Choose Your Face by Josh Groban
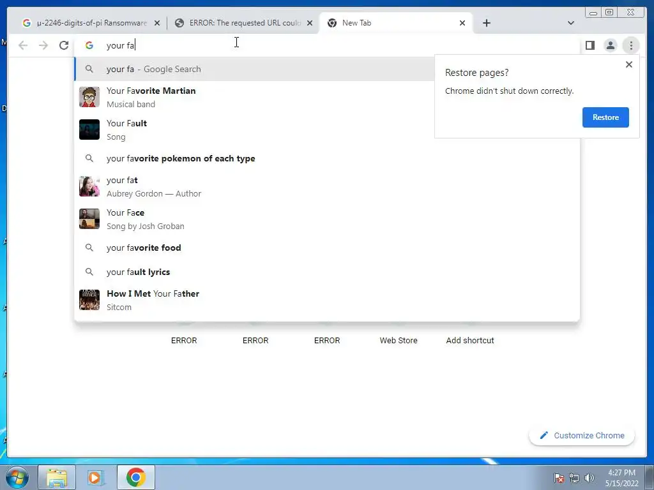654x490 pixels. [327, 219]
